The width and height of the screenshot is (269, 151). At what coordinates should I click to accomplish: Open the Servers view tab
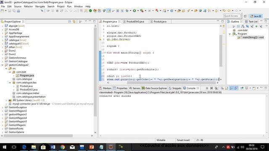(134, 88)
